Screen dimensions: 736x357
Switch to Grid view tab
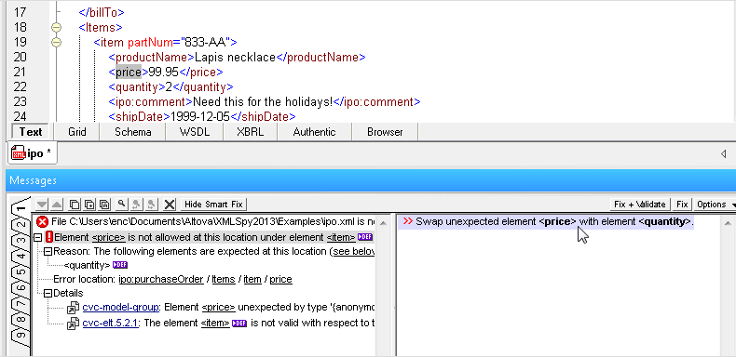(x=77, y=132)
